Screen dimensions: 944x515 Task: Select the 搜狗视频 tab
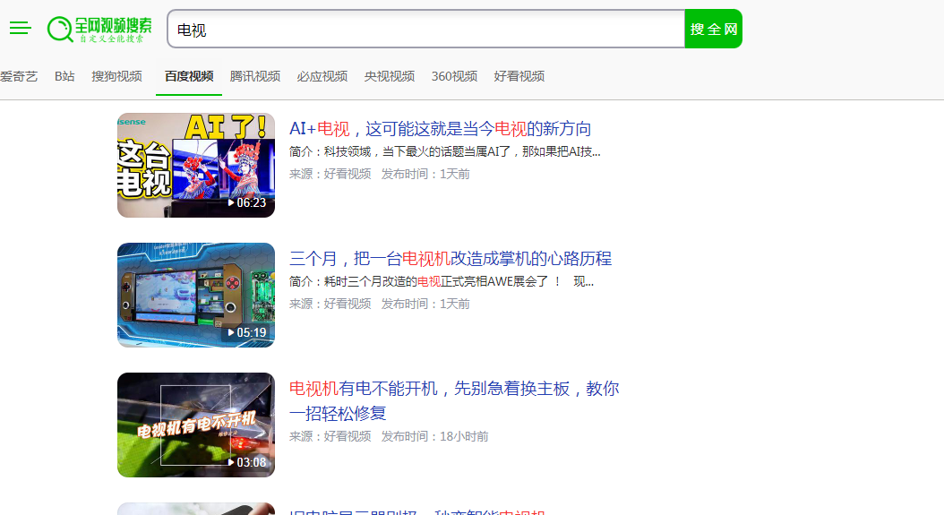tap(116, 76)
